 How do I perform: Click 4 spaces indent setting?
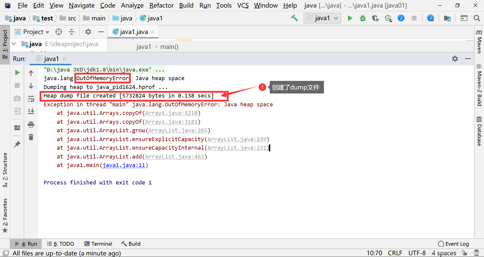[444, 253]
